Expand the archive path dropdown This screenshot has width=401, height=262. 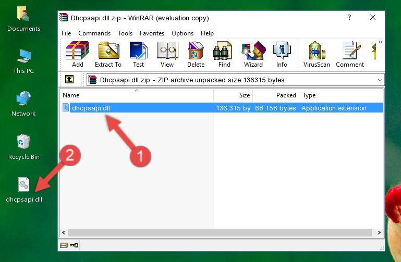(x=380, y=80)
